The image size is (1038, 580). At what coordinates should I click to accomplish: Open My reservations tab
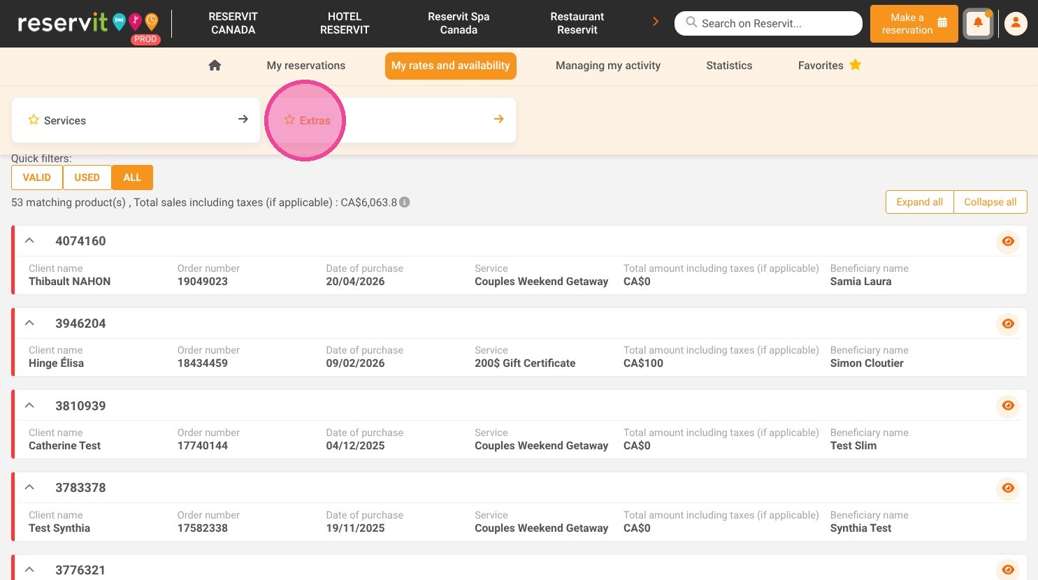click(306, 66)
